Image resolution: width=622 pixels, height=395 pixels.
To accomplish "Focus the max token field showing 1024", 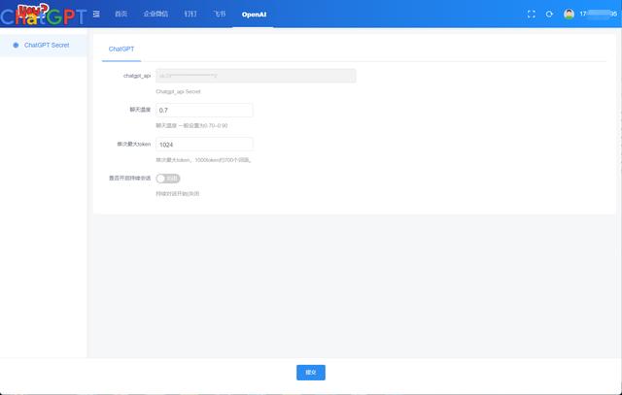I will click(204, 145).
